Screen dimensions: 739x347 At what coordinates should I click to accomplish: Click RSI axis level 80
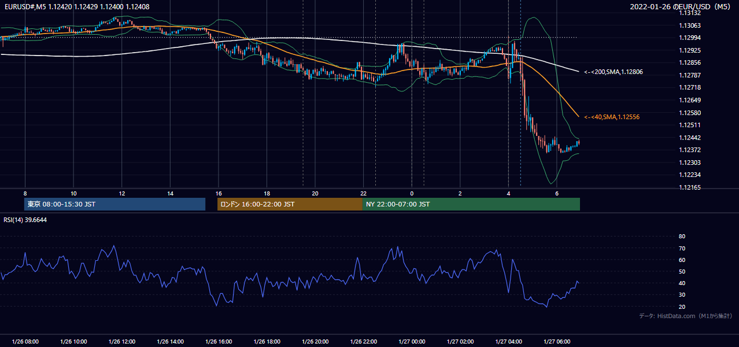pyautogui.click(x=682, y=237)
